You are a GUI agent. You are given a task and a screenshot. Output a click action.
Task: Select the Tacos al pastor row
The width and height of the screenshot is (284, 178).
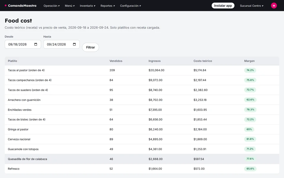[x=142, y=70]
